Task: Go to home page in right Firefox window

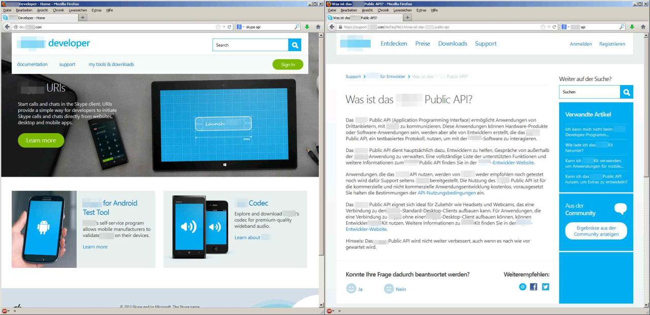Action: tap(643, 27)
